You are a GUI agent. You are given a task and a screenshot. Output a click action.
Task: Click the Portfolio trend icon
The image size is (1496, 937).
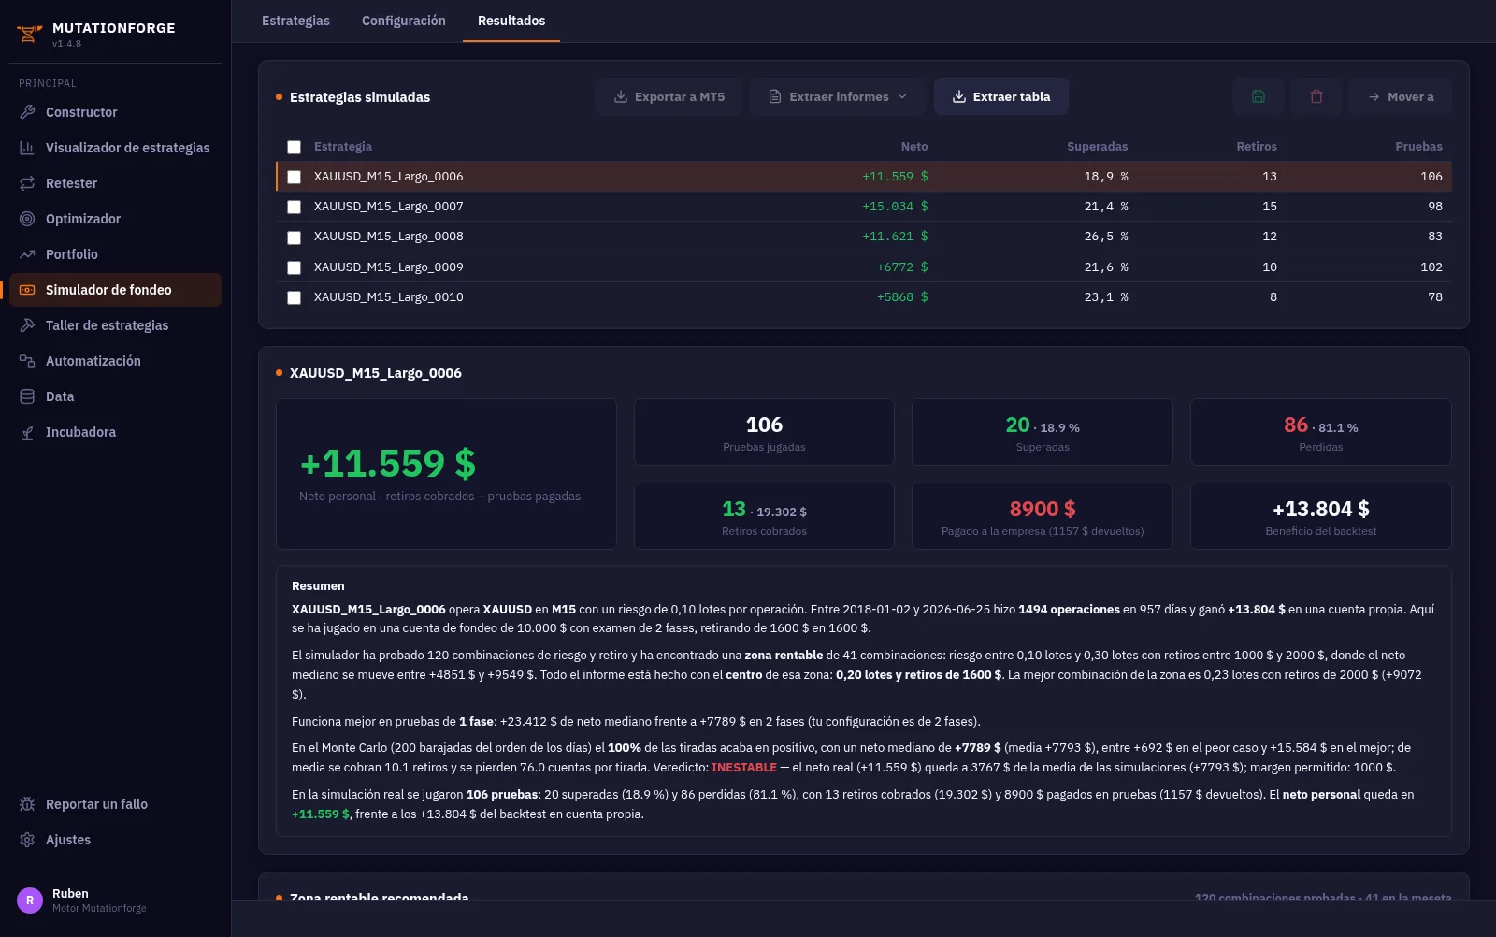(x=27, y=254)
